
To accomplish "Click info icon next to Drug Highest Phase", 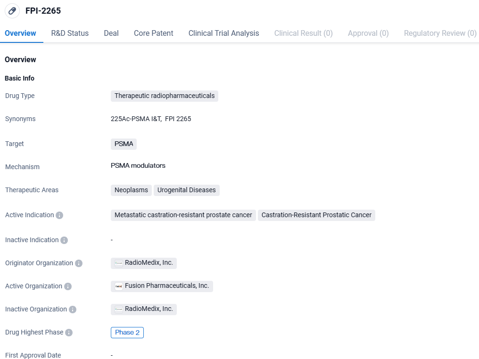I will pyautogui.click(x=69, y=333).
